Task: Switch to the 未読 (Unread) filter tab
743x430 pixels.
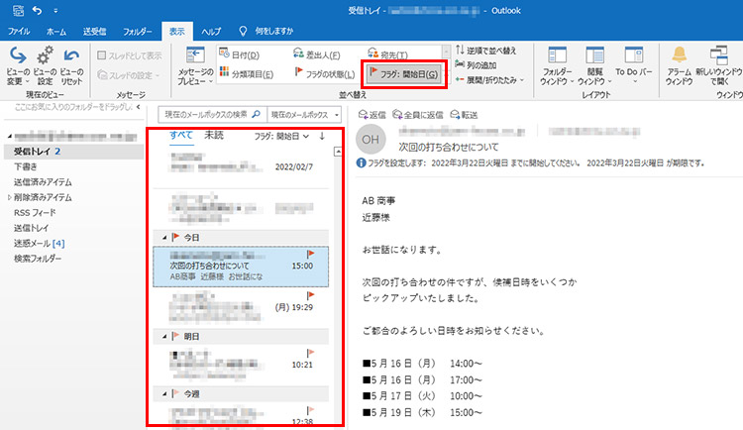Action: 214,135
